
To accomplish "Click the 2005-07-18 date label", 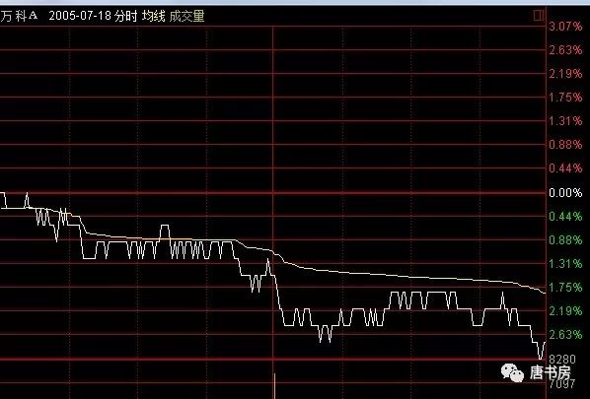I will pyautogui.click(x=80, y=16).
